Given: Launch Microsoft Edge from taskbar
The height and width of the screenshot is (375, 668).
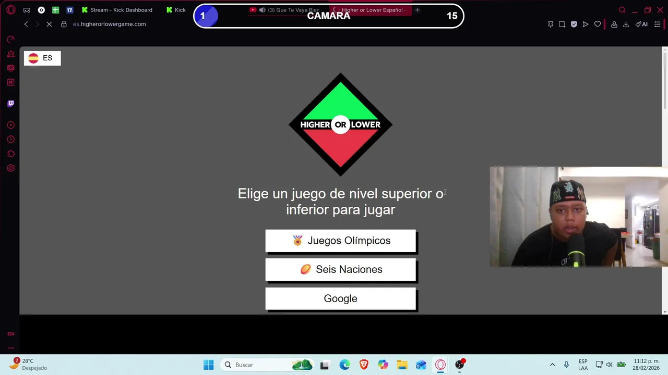Looking at the screenshot, I should 344,365.
